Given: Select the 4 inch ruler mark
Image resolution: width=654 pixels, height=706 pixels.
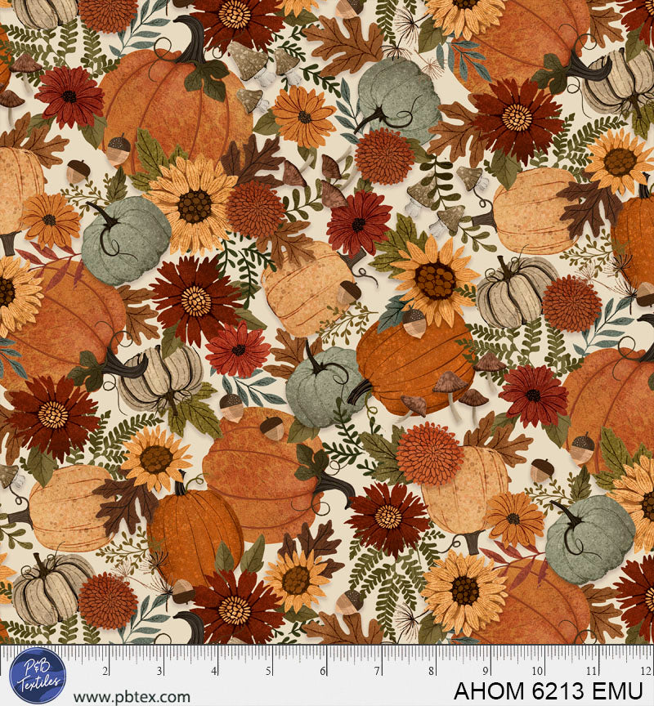Looking at the screenshot, I should coord(214,671).
